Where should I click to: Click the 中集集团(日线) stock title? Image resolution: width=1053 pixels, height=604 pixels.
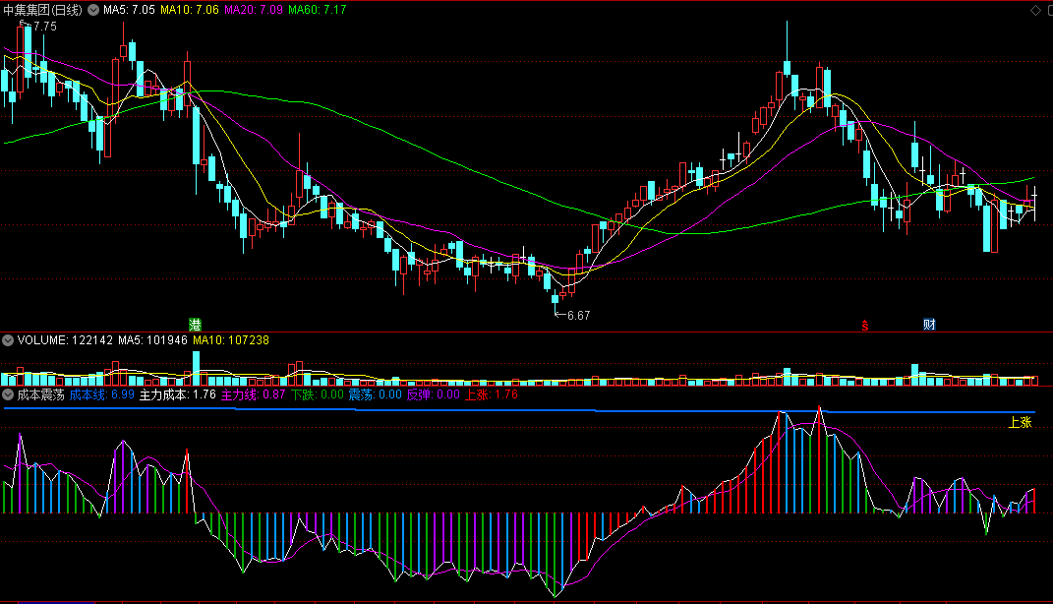tap(43, 10)
